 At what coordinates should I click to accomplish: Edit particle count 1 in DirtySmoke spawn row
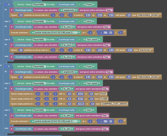21,50
